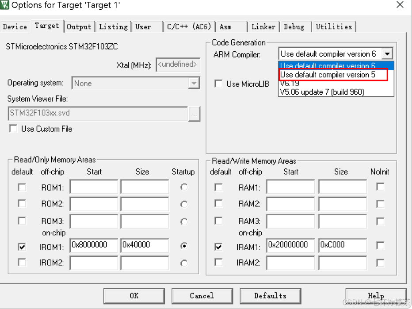Check the RAM2 default checkbox
Screen dimensions: 412x309
point(219,204)
